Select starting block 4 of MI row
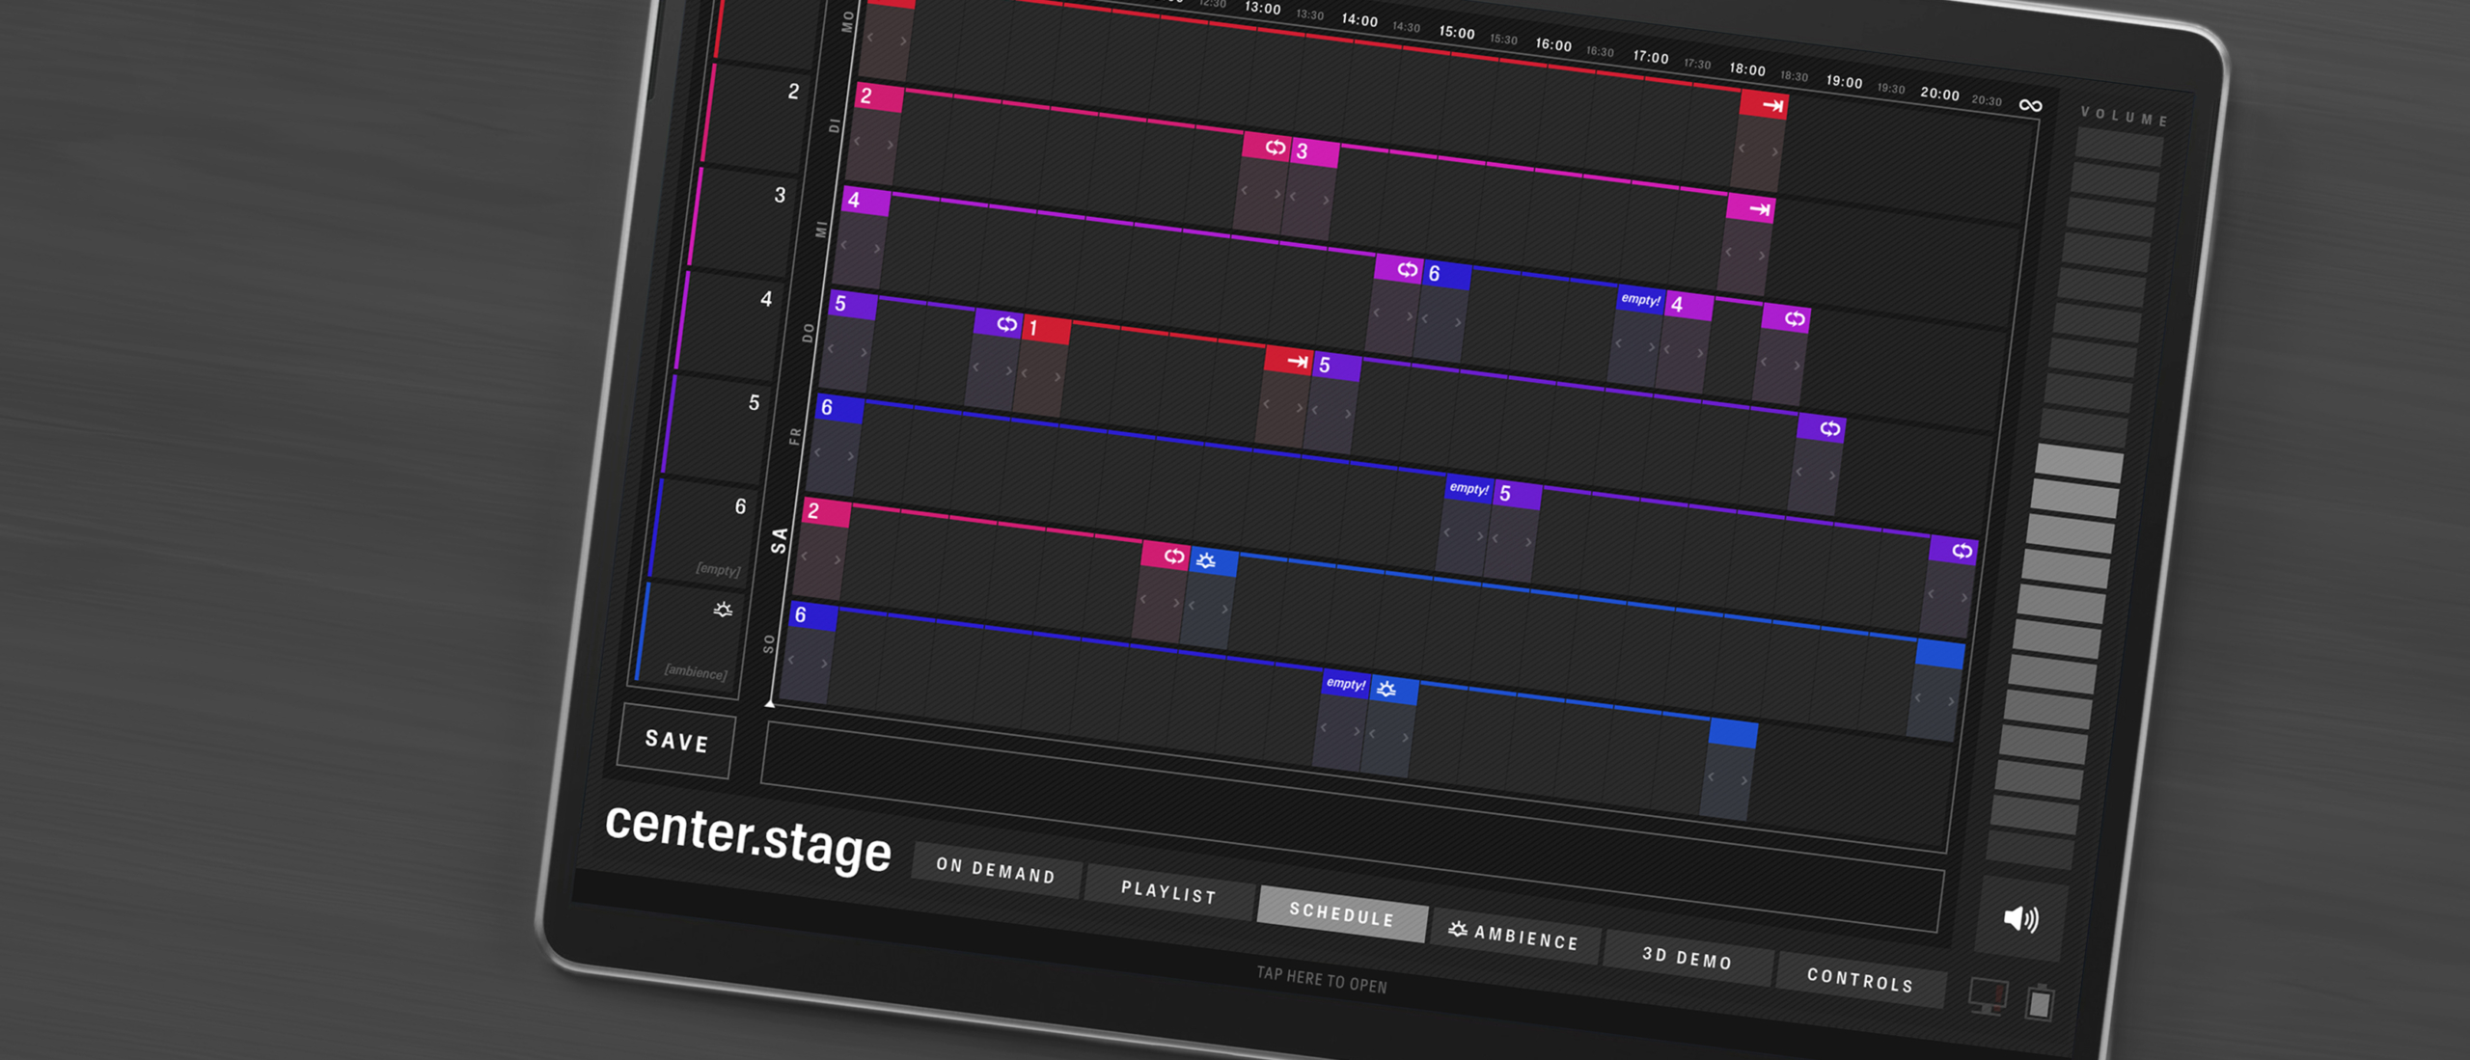The height and width of the screenshot is (1060, 2470). pos(866,201)
